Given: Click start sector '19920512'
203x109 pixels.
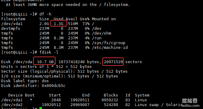Looking at the screenshot, I should coord(51,105).
